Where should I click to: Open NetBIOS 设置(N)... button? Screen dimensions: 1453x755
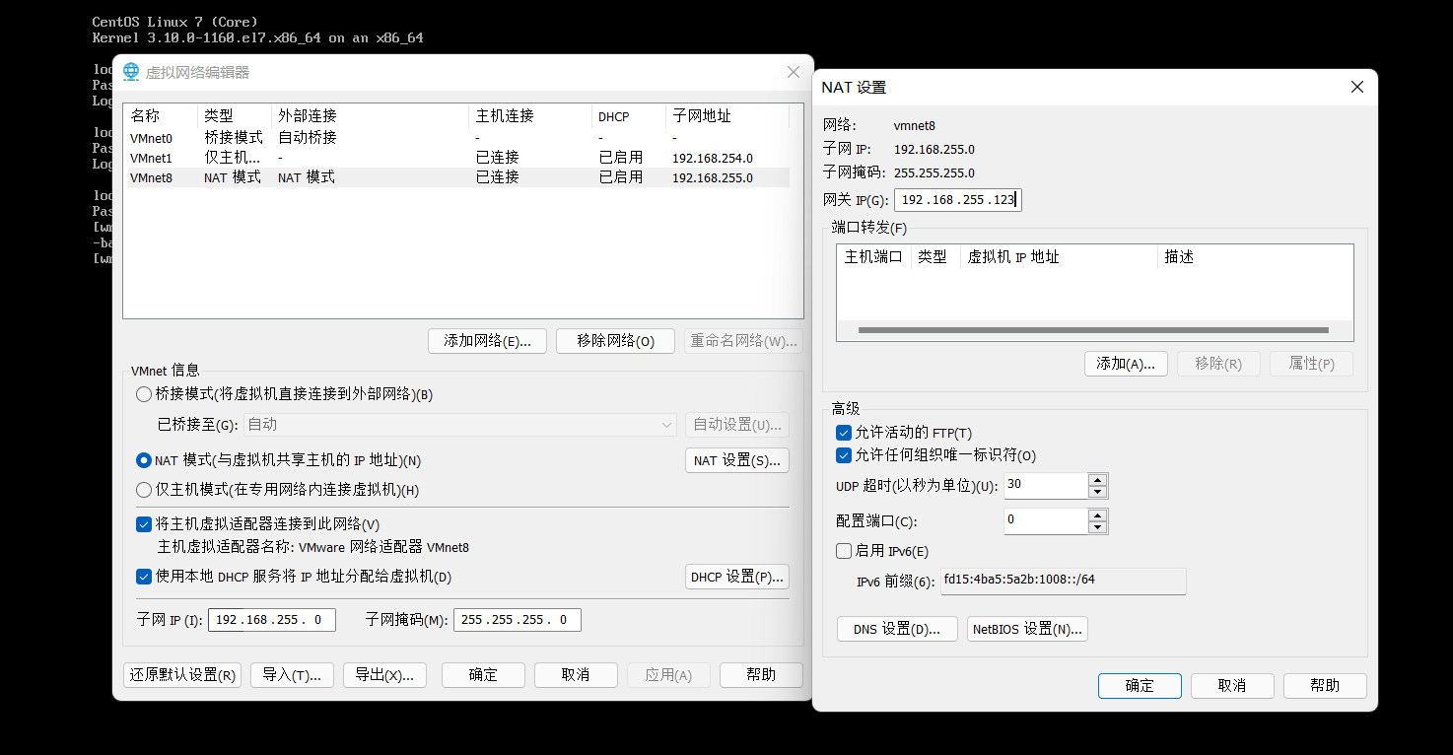(1027, 629)
